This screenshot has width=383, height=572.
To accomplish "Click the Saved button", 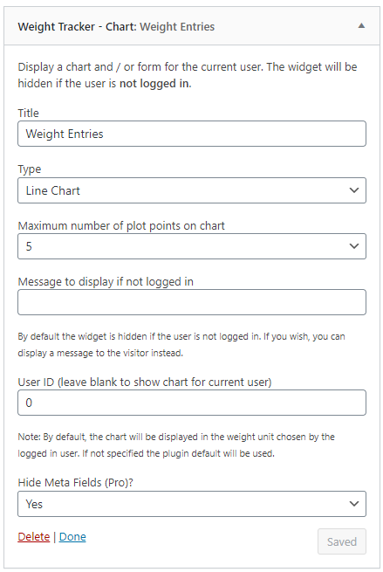I will [341, 541].
